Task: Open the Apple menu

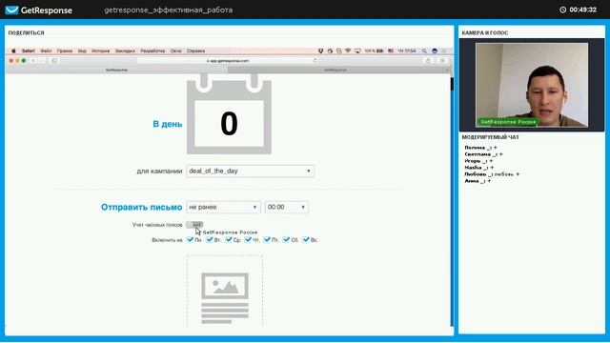Action: [x=13, y=50]
